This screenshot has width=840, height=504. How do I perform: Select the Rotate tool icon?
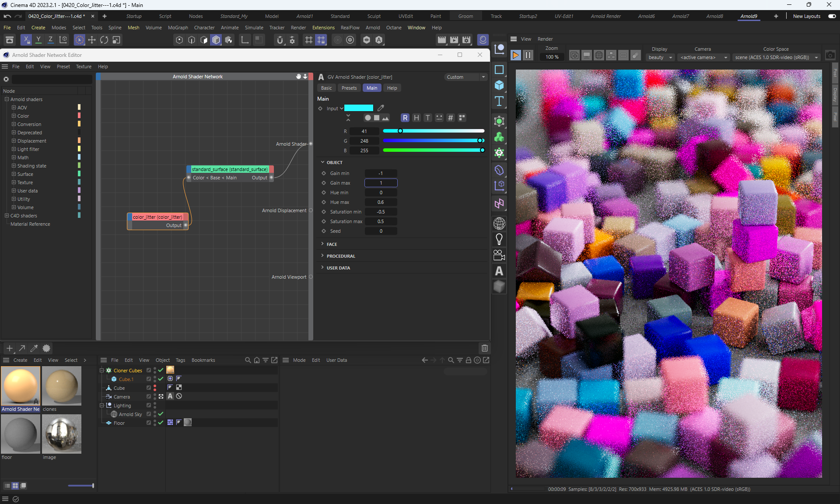tap(104, 40)
